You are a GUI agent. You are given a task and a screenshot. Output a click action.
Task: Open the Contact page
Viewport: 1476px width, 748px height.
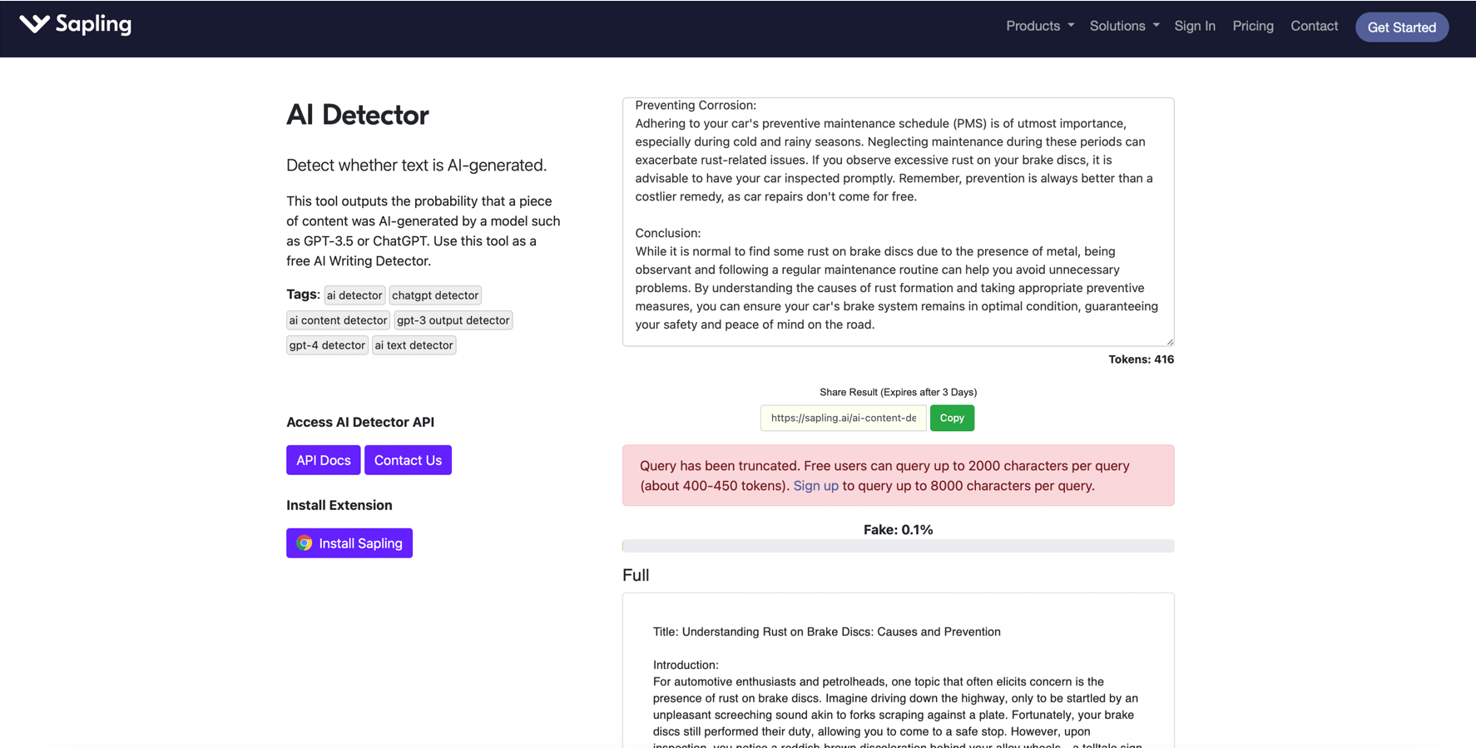(x=1314, y=26)
